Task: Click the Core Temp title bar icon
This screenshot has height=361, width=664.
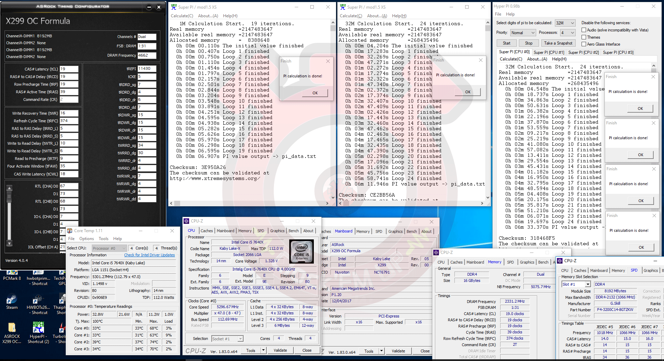Action: (x=70, y=231)
